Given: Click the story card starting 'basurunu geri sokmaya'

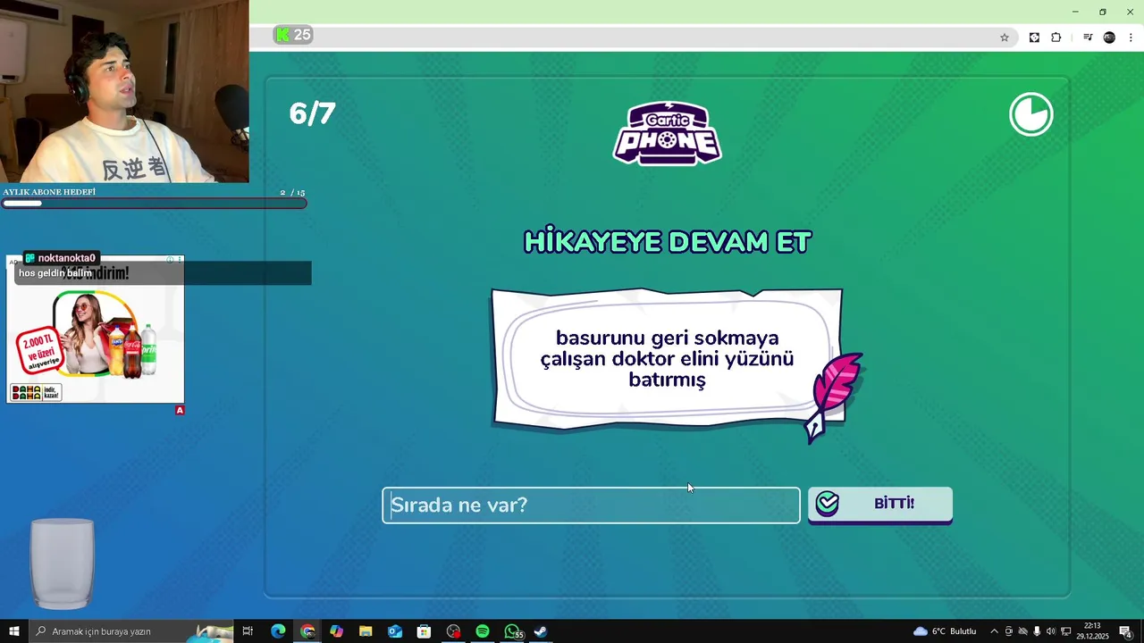Looking at the screenshot, I should (x=667, y=359).
